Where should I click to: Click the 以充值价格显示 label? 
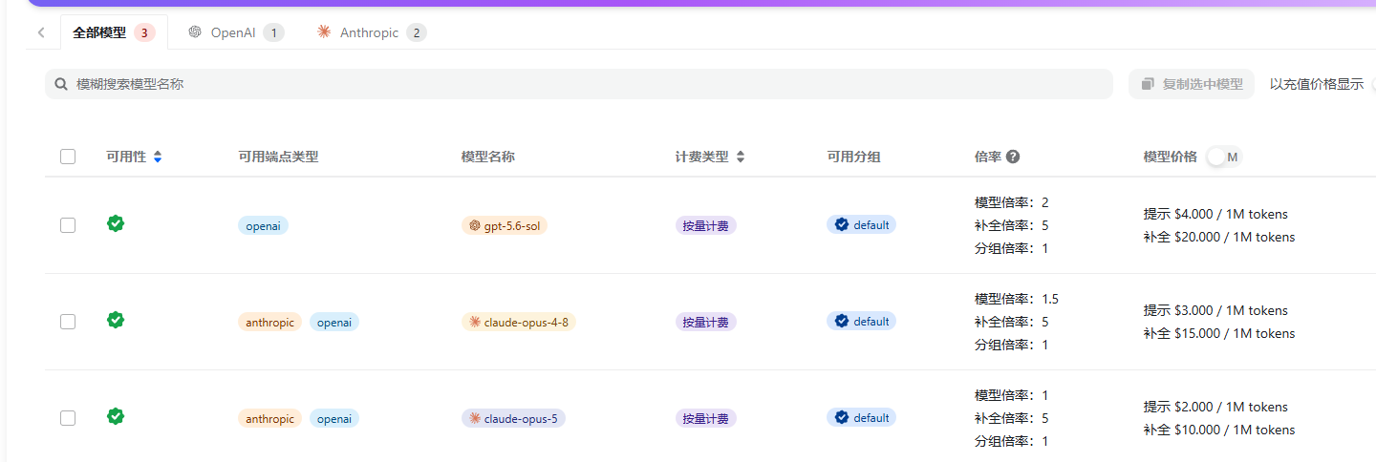click(x=1317, y=84)
